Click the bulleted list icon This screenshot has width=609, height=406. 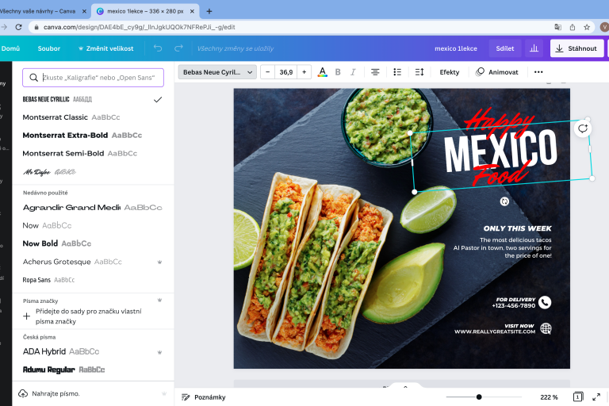click(x=397, y=72)
